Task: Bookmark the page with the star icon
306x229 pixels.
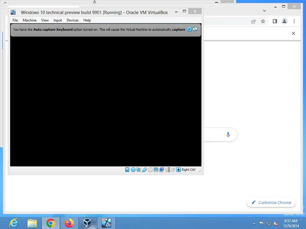Action: point(263,21)
